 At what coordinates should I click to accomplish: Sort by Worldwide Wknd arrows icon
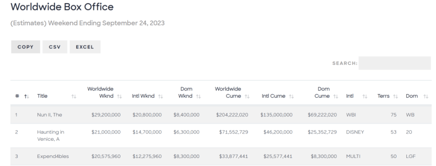click(x=119, y=96)
